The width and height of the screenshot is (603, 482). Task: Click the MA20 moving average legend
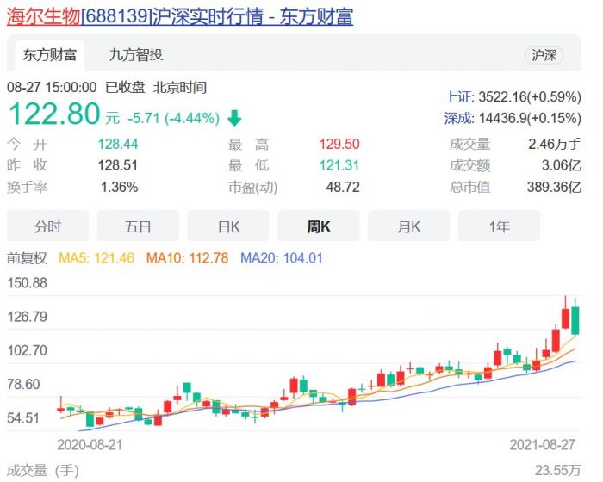[281, 257]
